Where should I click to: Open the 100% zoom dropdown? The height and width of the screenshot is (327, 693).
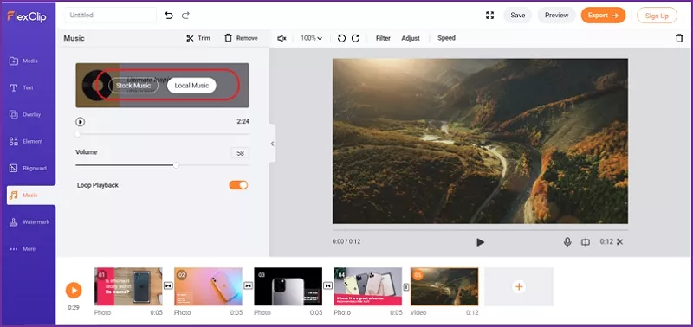click(x=311, y=38)
